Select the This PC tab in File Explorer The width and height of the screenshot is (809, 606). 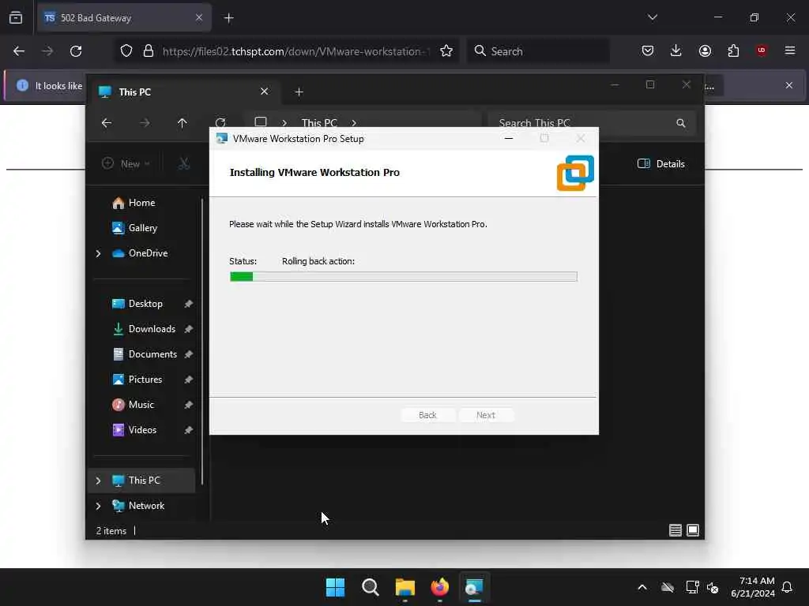[x=183, y=92]
